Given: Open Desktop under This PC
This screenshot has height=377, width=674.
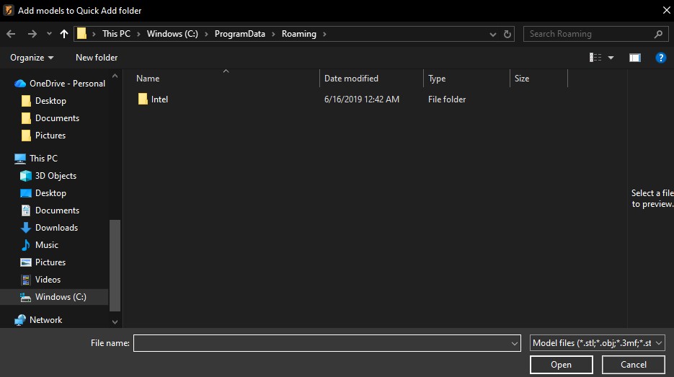Looking at the screenshot, I should click(x=50, y=193).
